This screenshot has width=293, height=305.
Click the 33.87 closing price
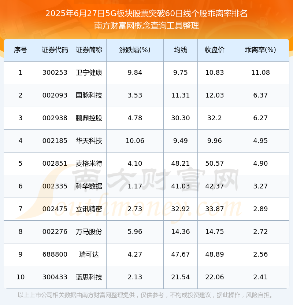(215, 209)
